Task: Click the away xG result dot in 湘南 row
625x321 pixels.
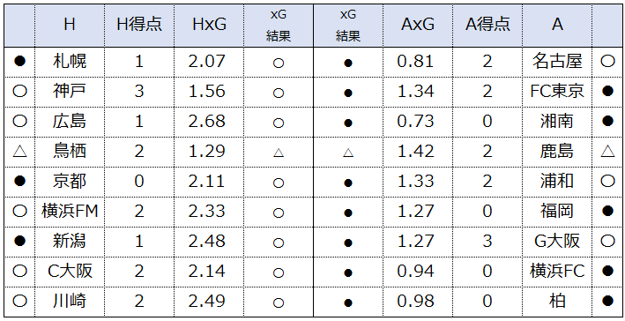Action: point(348,123)
